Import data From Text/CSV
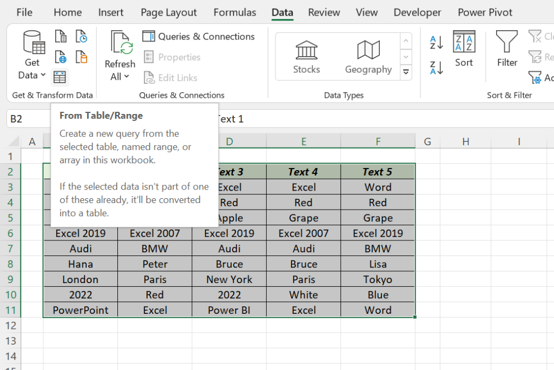The image size is (554, 370). point(61,36)
